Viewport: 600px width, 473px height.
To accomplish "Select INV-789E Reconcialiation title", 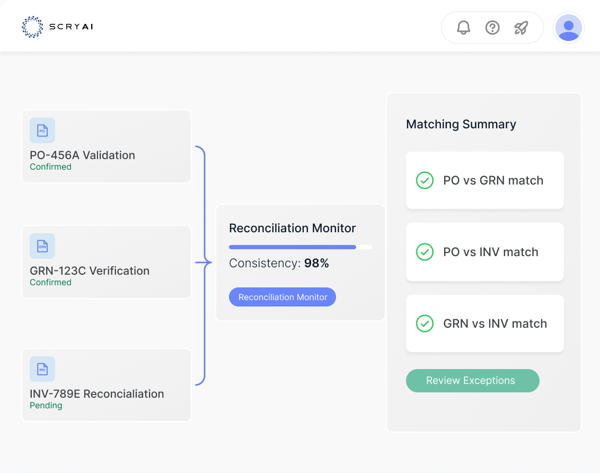I will pyautogui.click(x=97, y=394).
